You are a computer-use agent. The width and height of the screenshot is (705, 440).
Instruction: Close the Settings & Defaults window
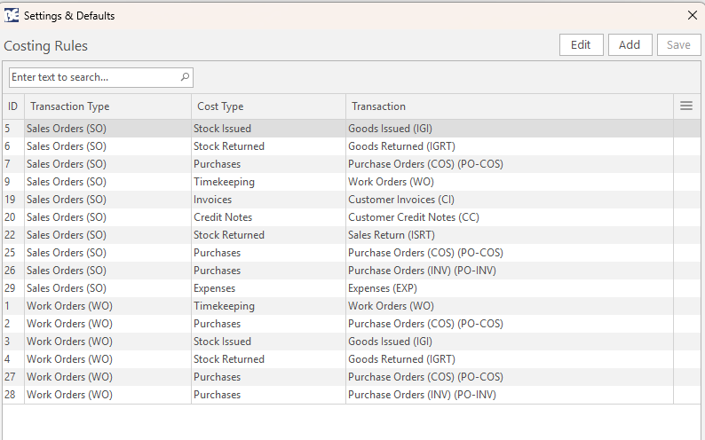tap(693, 15)
